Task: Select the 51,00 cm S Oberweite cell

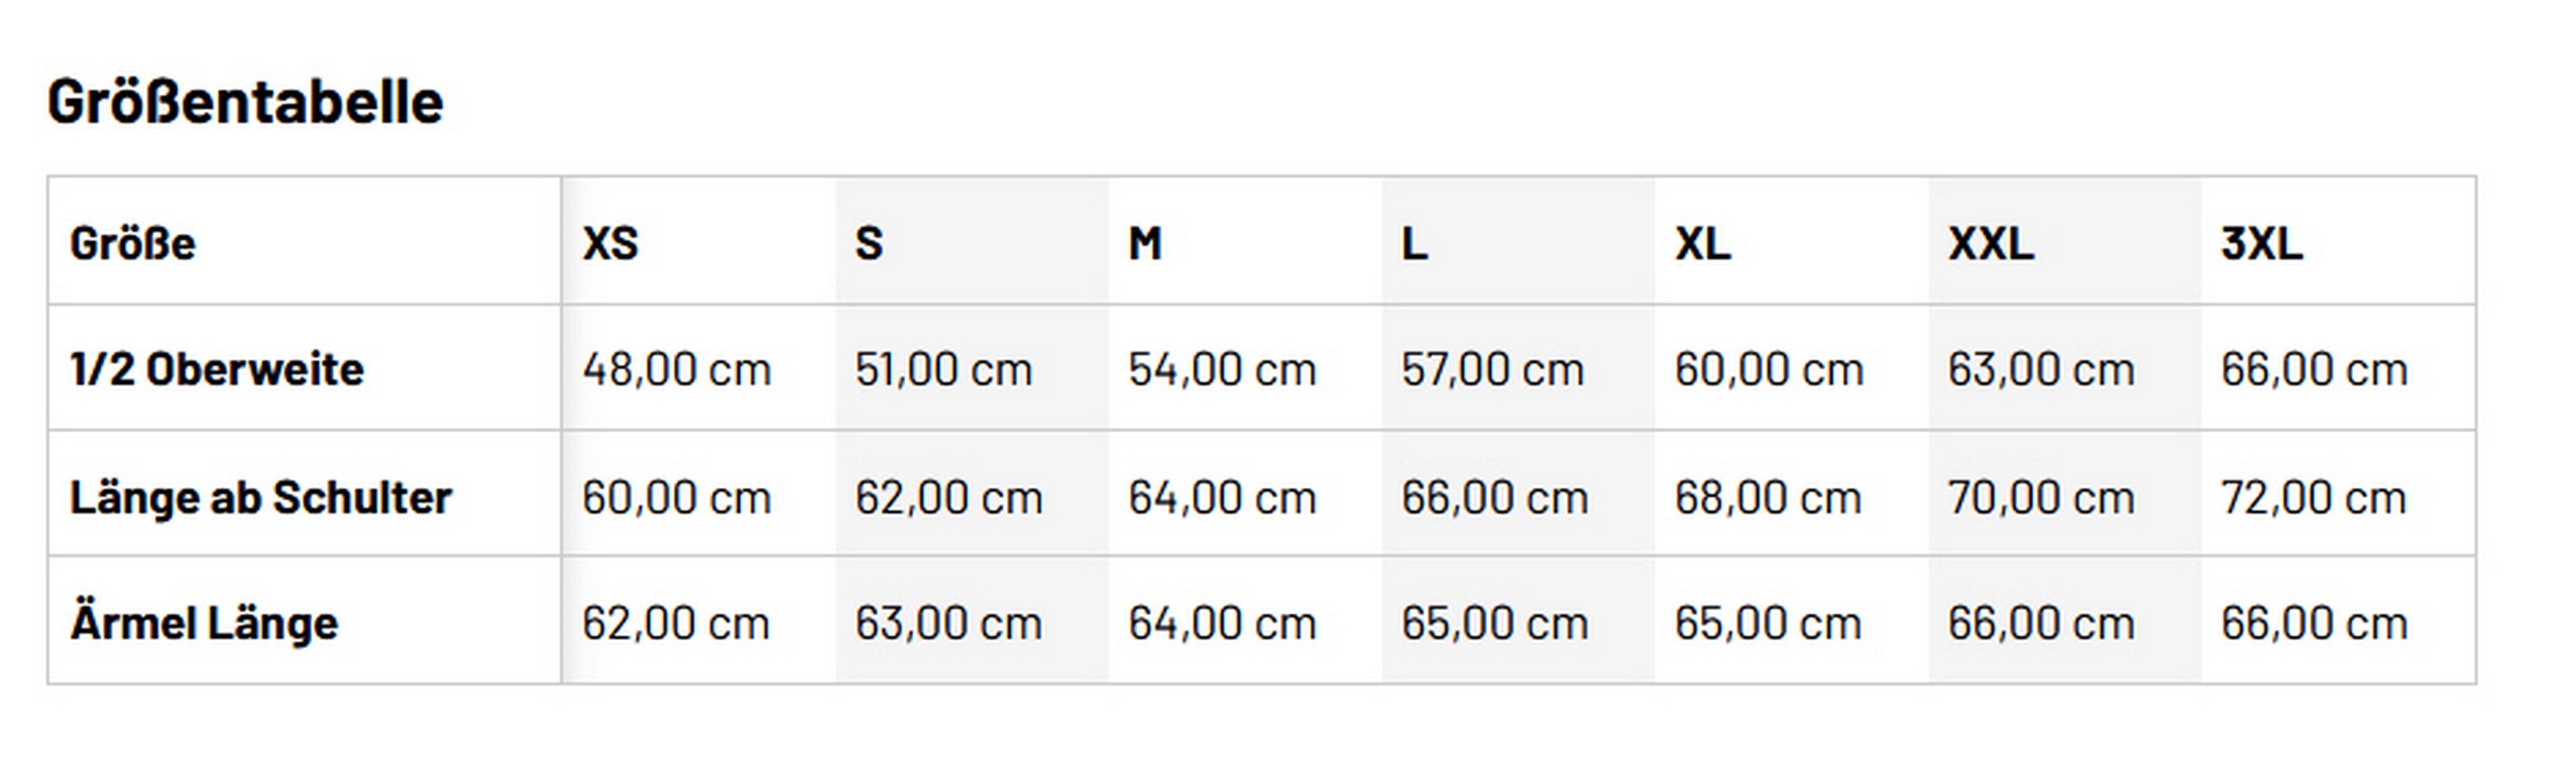Action: pos(943,369)
